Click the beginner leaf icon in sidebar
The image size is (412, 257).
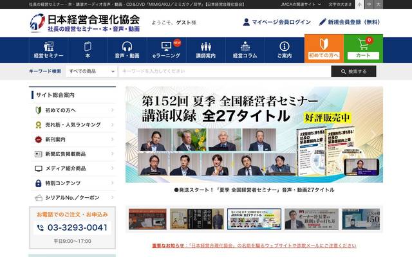(x=39, y=110)
